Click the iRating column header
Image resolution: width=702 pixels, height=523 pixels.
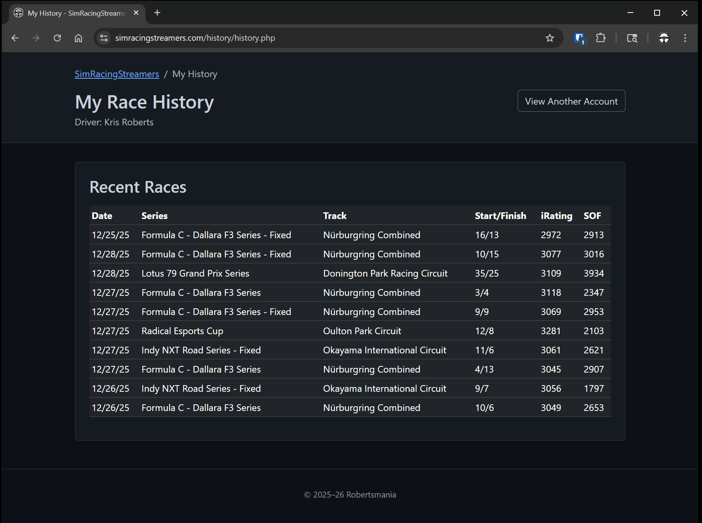tap(556, 216)
